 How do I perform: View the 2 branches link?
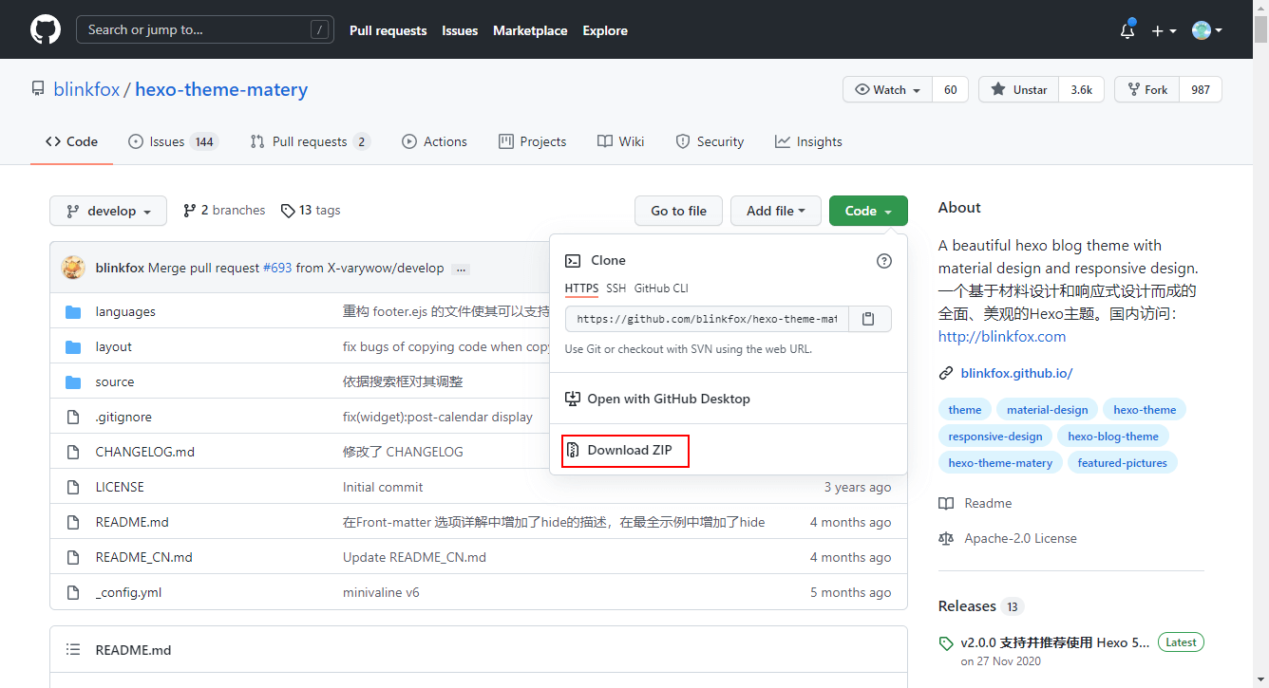[x=224, y=211]
